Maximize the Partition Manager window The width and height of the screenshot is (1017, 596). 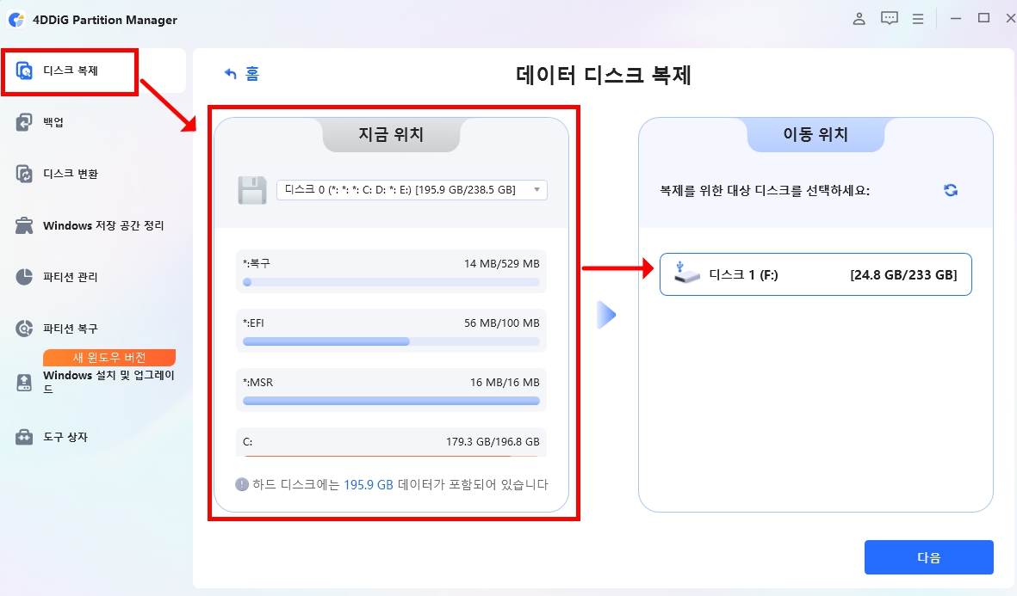(984, 18)
